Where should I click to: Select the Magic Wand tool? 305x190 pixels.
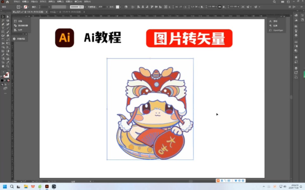click(3, 21)
